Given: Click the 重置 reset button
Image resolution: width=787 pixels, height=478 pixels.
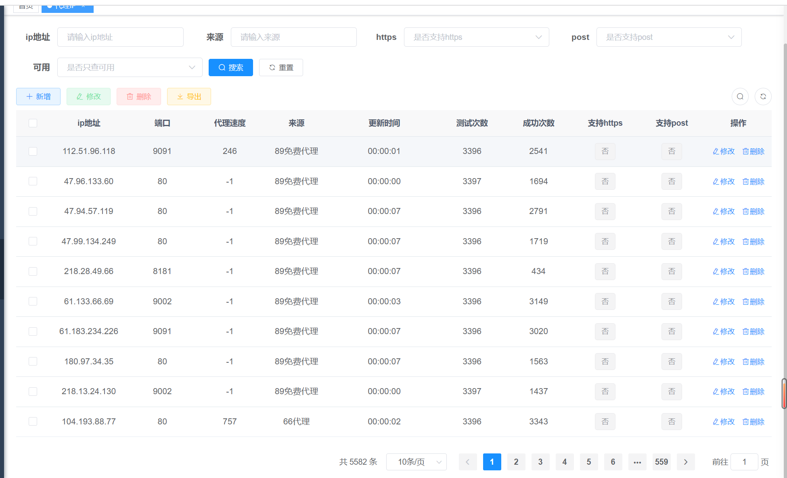Looking at the screenshot, I should pyautogui.click(x=281, y=67).
